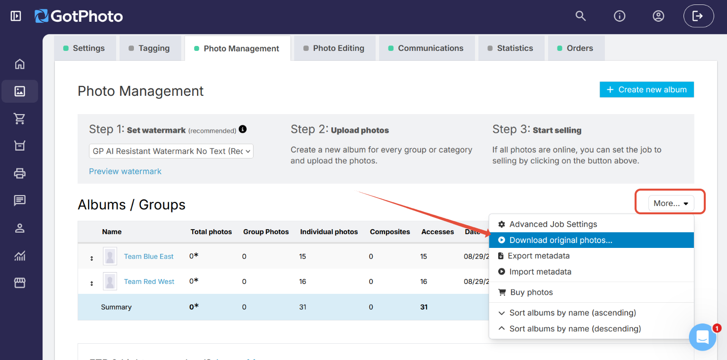Open the Orders tab

(x=576, y=48)
